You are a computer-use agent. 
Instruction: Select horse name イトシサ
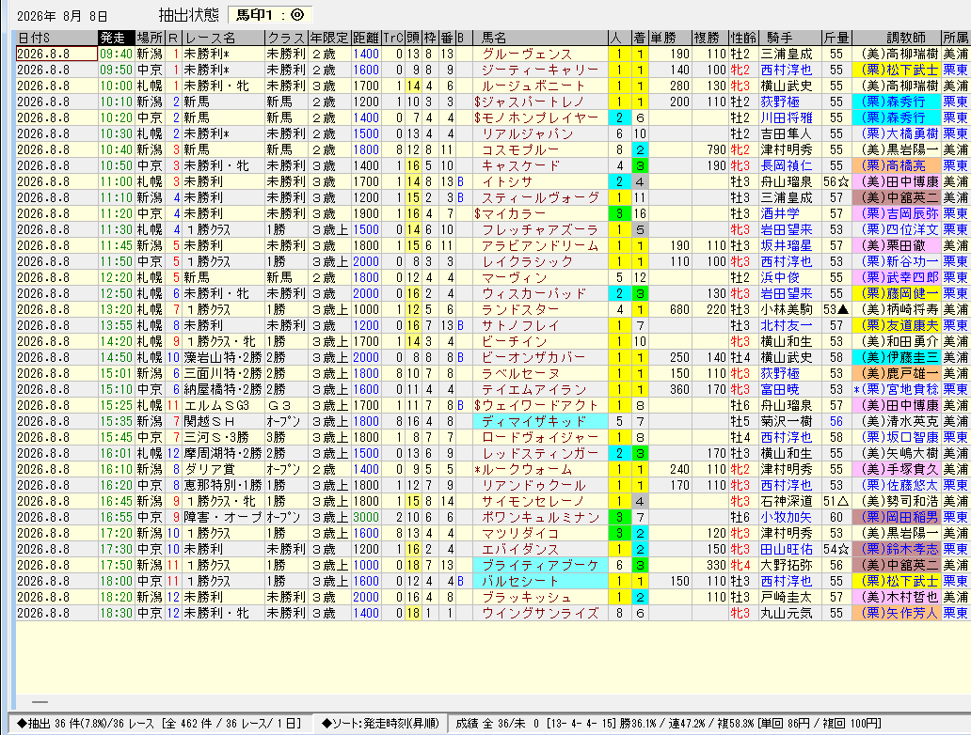(506, 182)
